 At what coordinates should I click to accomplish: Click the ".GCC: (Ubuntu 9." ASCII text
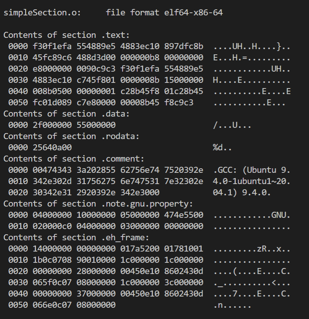click(x=252, y=170)
